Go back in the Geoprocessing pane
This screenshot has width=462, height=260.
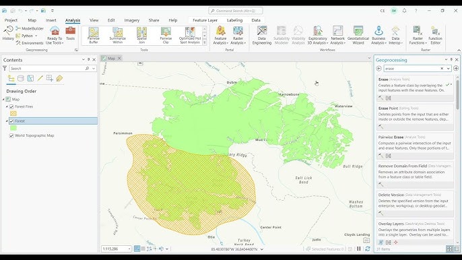point(379,69)
